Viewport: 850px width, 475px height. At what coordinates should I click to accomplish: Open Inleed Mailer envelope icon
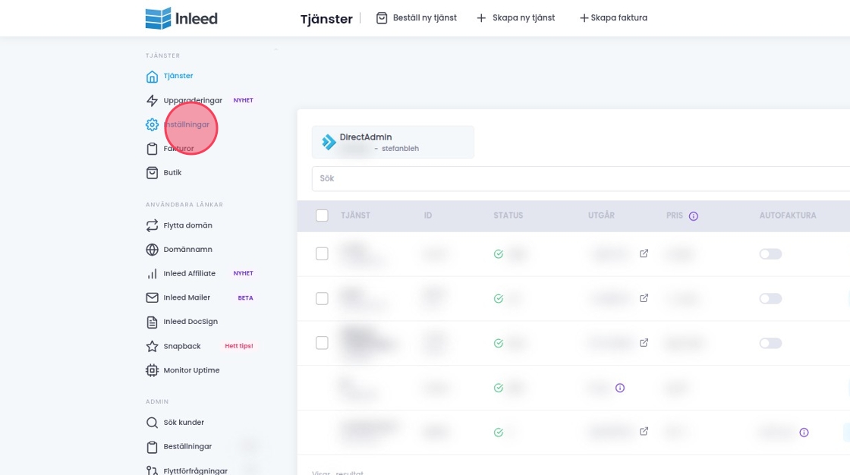[x=152, y=298]
